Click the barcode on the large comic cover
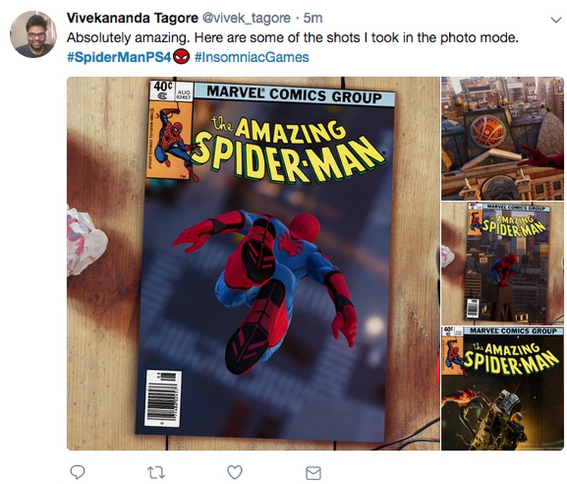 163,398
